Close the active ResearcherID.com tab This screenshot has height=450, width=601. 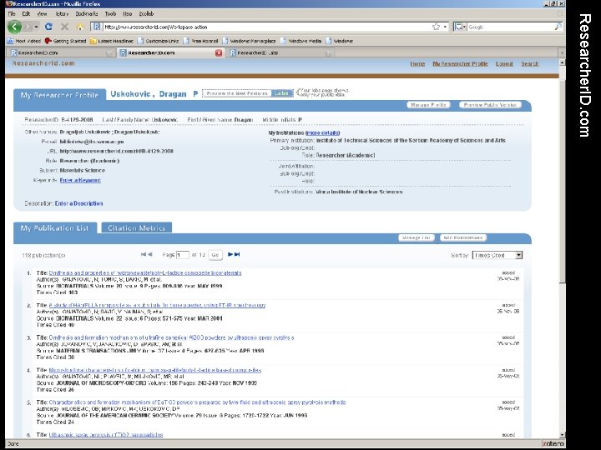point(219,52)
